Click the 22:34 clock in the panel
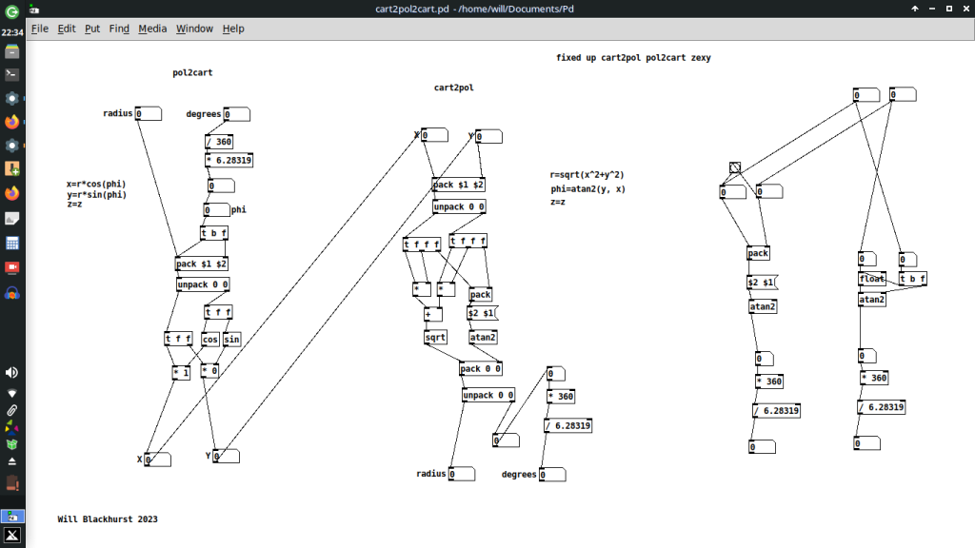The width and height of the screenshot is (975, 548). [11, 32]
